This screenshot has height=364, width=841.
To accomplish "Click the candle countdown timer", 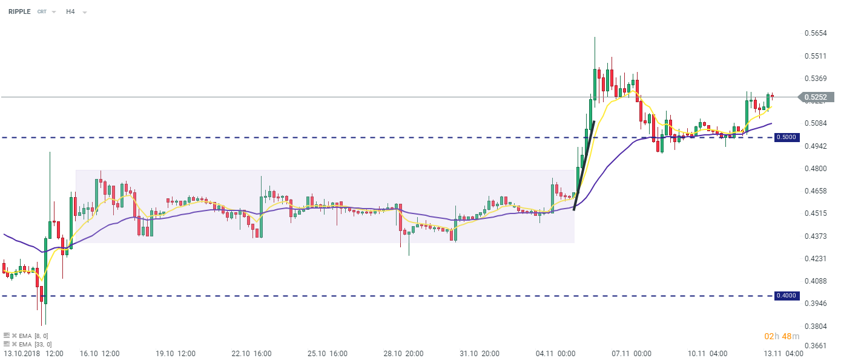I will [782, 336].
